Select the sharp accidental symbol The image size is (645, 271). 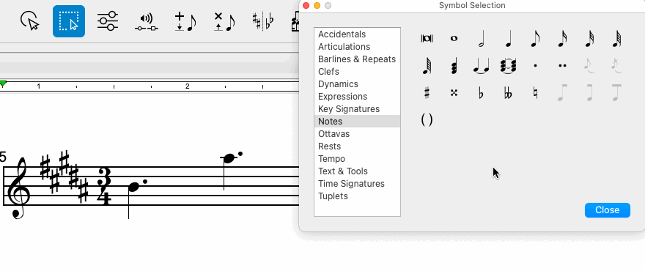(x=427, y=93)
